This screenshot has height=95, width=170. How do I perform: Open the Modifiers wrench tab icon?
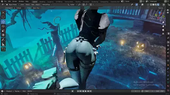[x=168, y=68]
